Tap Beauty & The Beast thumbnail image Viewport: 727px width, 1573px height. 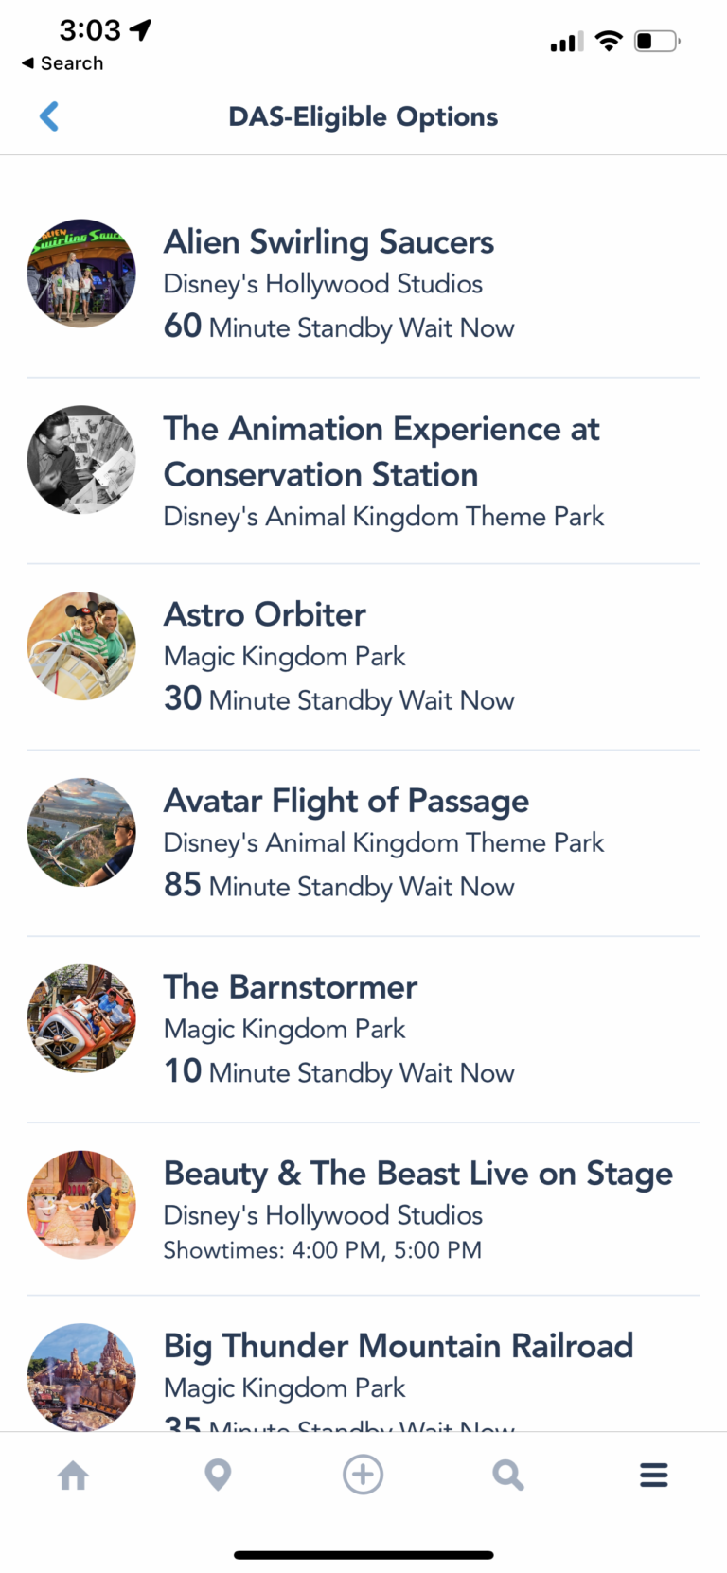81,1205
